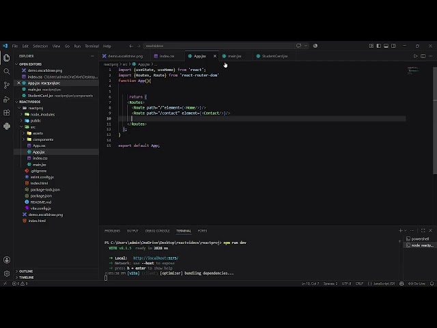Open the Explorer view in activity bar
The image size is (437, 328).
click(7, 58)
